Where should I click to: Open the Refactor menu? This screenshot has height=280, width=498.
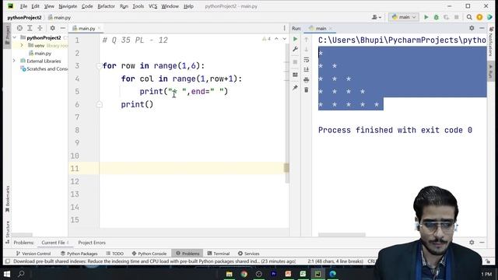106,6
